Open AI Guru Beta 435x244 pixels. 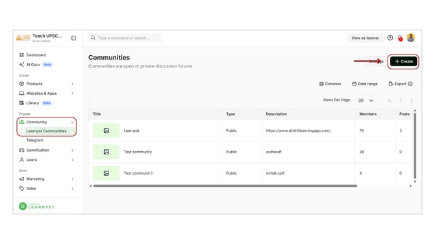point(36,65)
